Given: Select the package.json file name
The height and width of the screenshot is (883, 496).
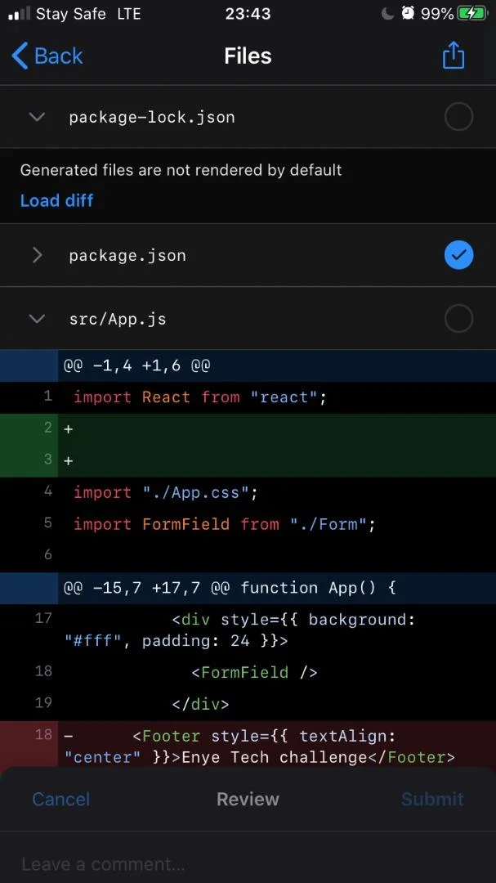Looking at the screenshot, I should (x=127, y=256).
